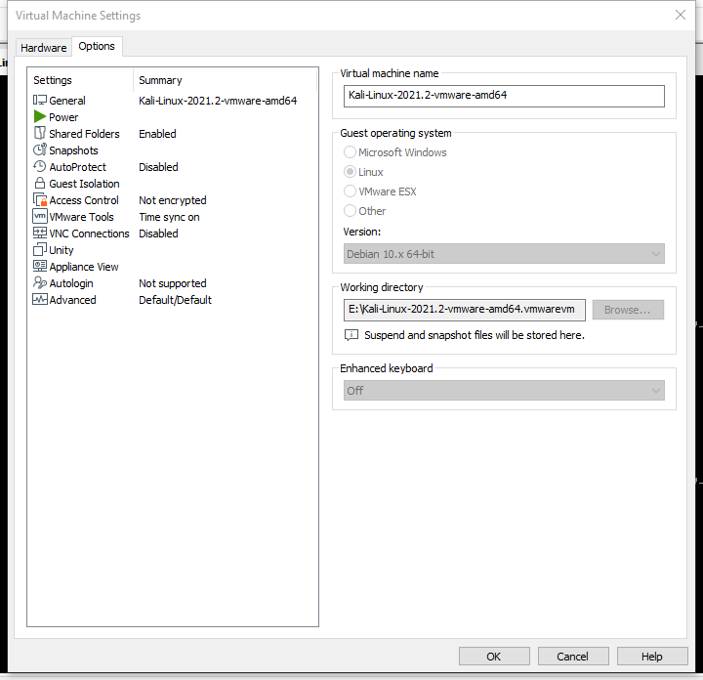Click the Cancel button
The image size is (703, 680).
(x=573, y=657)
